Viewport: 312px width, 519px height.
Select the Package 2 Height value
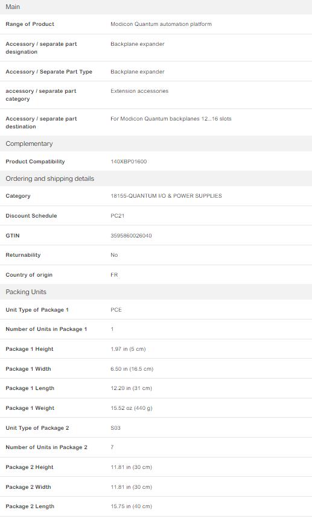[x=131, y=467]
